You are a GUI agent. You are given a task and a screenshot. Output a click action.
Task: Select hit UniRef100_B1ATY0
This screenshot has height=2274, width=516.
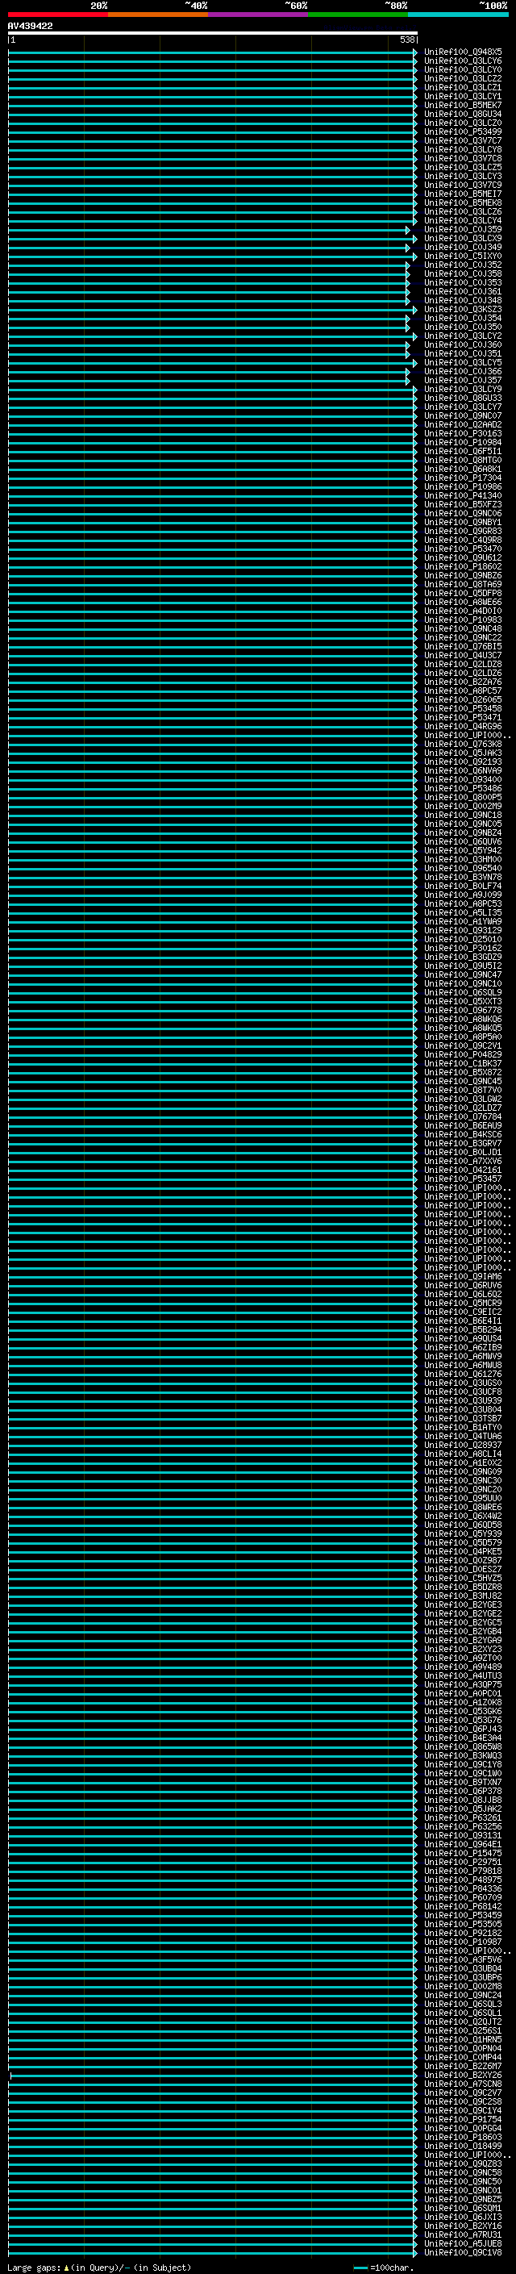pyautogui.click(x=463, y=1426)
